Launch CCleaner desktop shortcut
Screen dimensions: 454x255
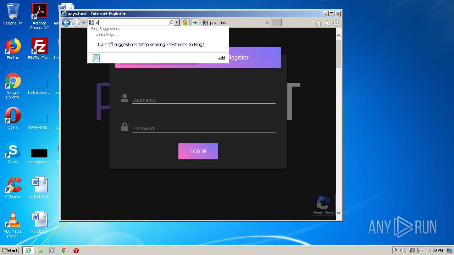[x=13, y=188]
